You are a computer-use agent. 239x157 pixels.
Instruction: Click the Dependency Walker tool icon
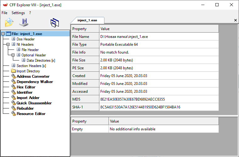(14, 82)
